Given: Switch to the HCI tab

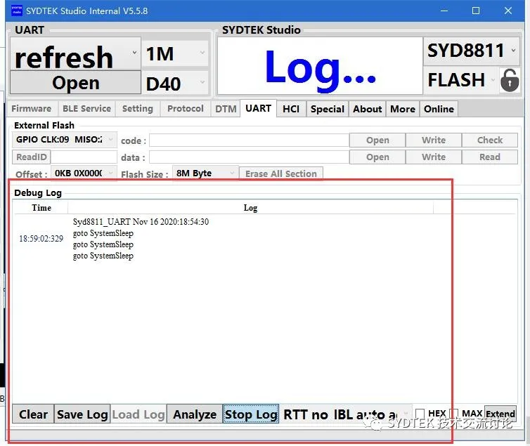Looking at the screenshot, I should 291,109.
